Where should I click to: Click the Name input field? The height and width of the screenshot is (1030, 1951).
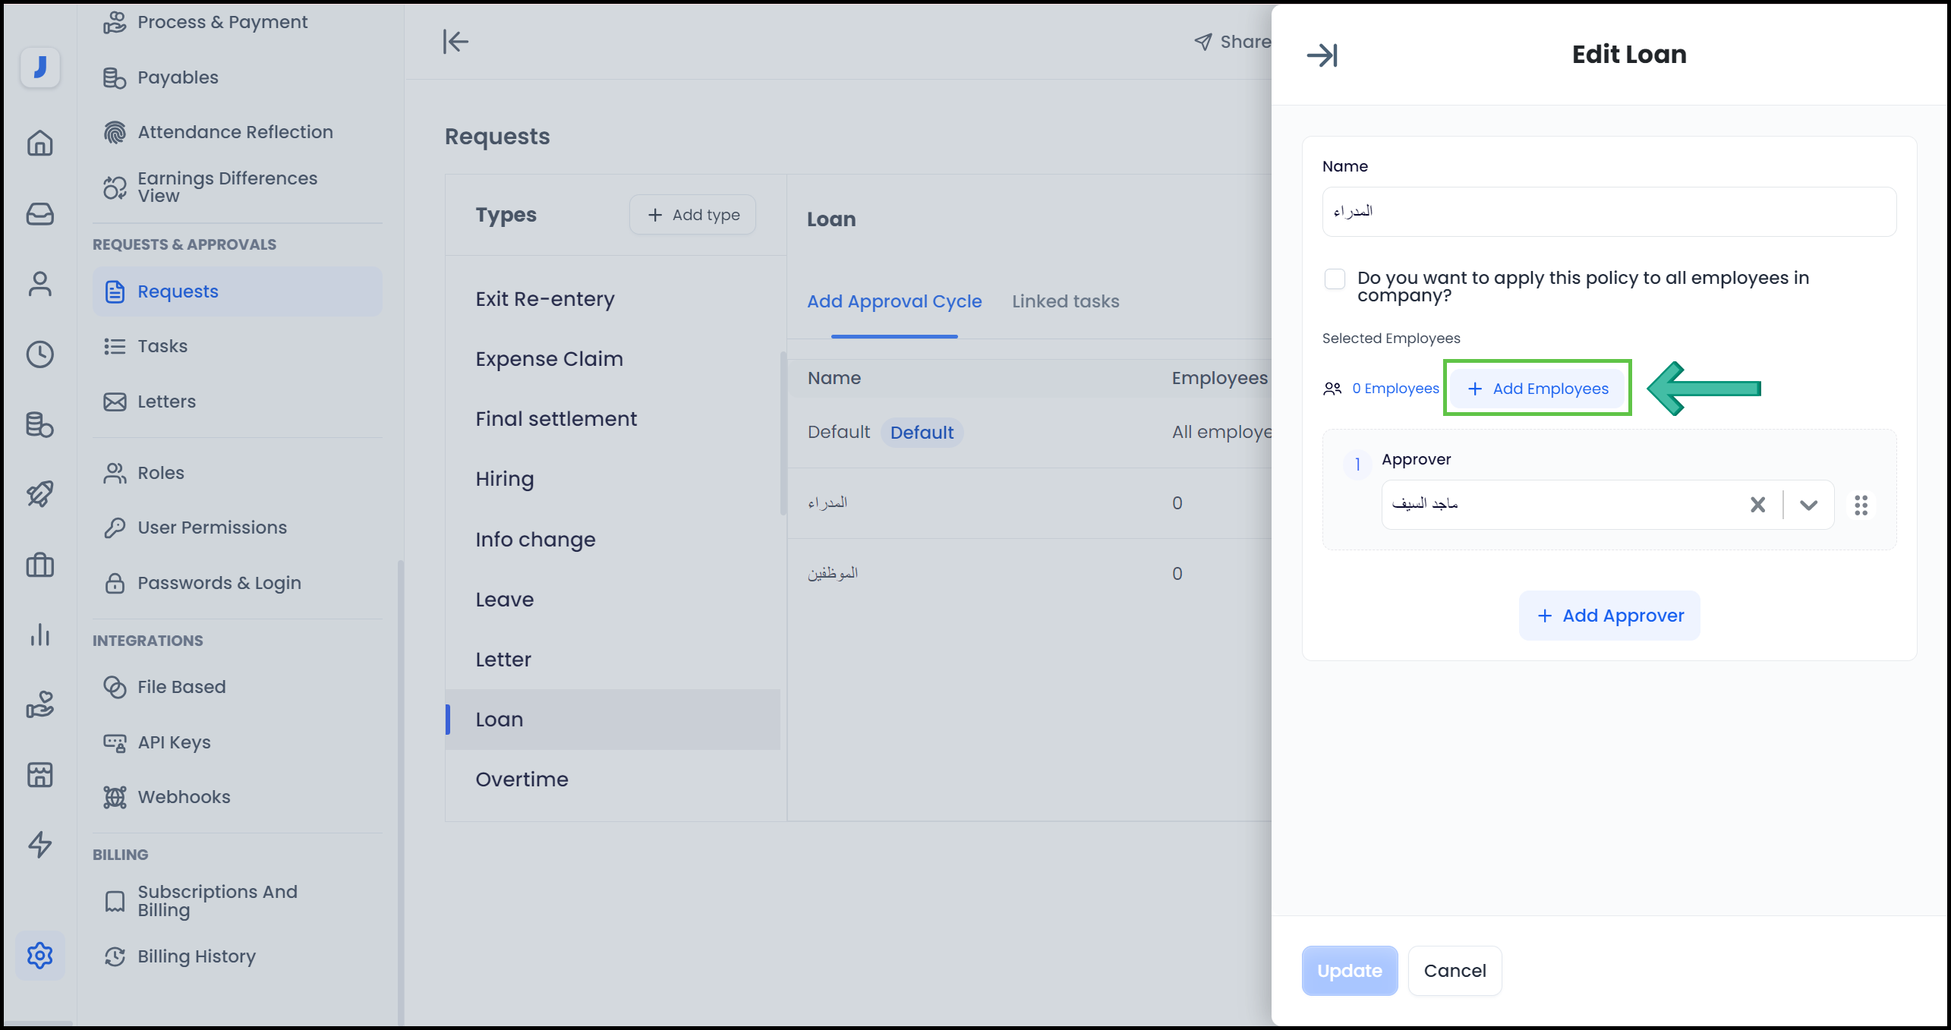tap(1609, 212)
